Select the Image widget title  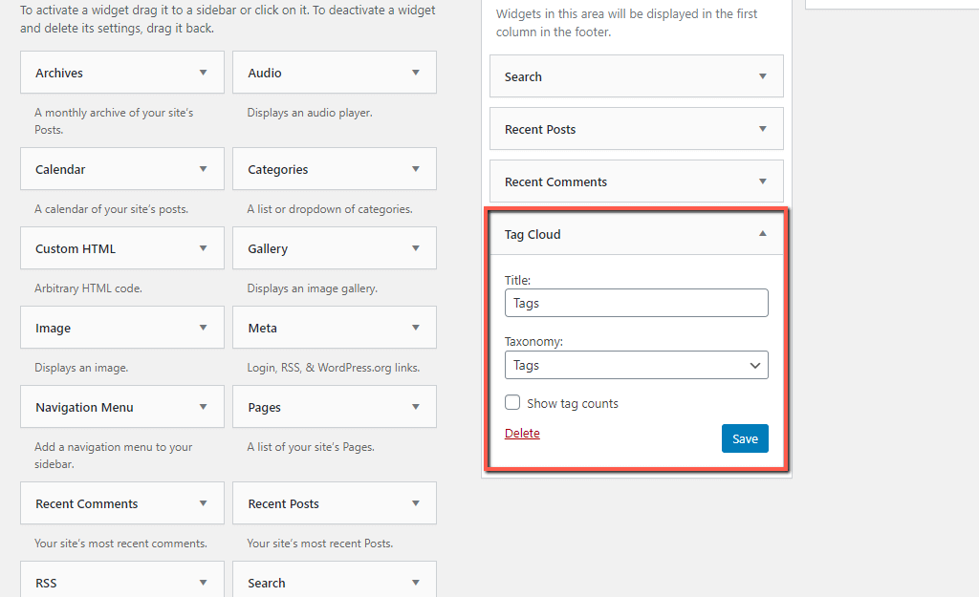(x=54, y=329)
